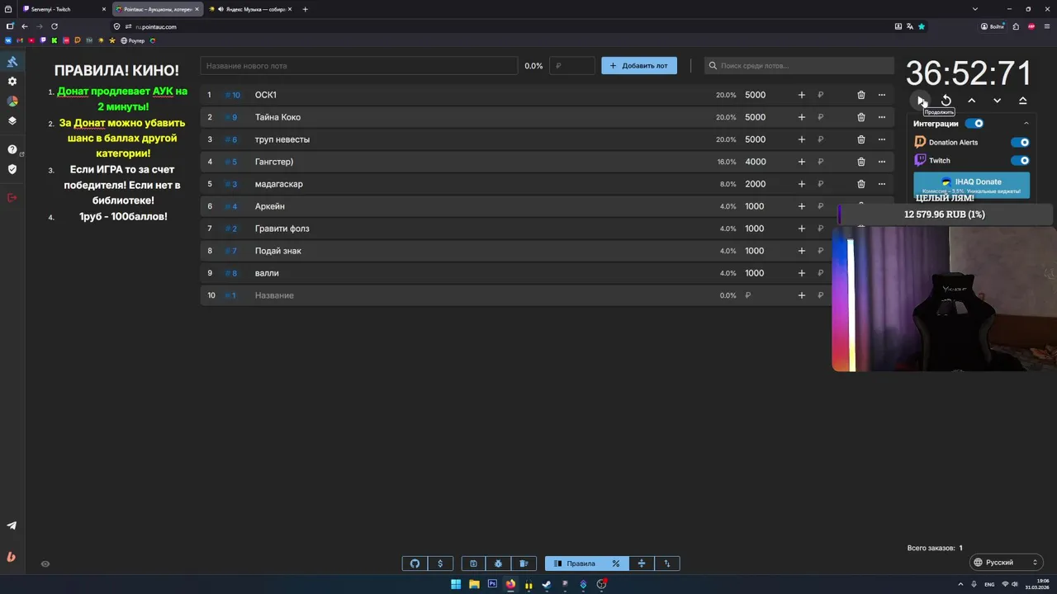Add points to Аркейн with plus
The width and height of the screenshot is (1057, 594).
click(x=801, y=206)
